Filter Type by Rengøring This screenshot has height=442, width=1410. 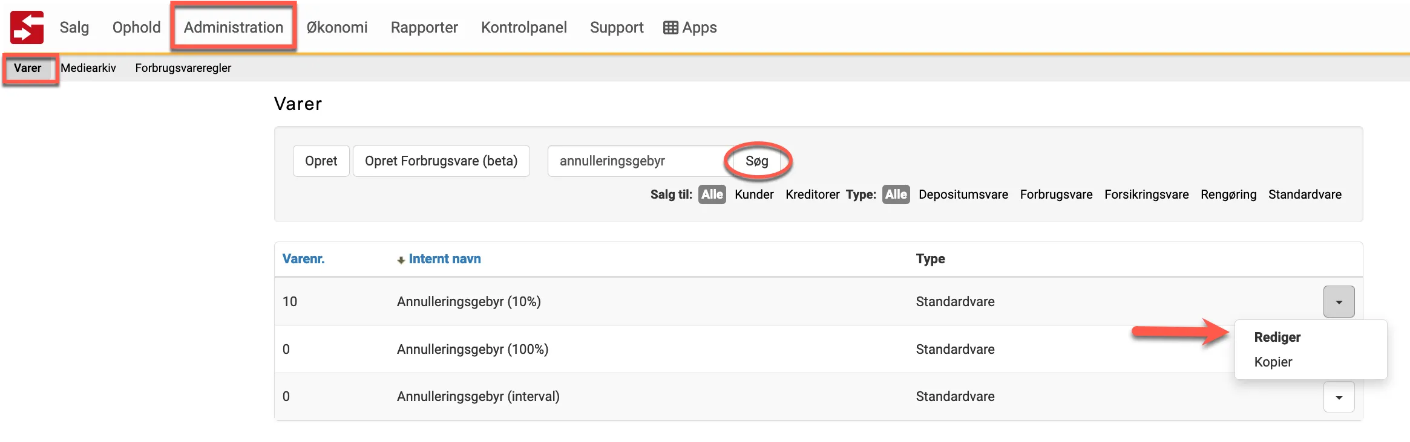coord(1228,194)
